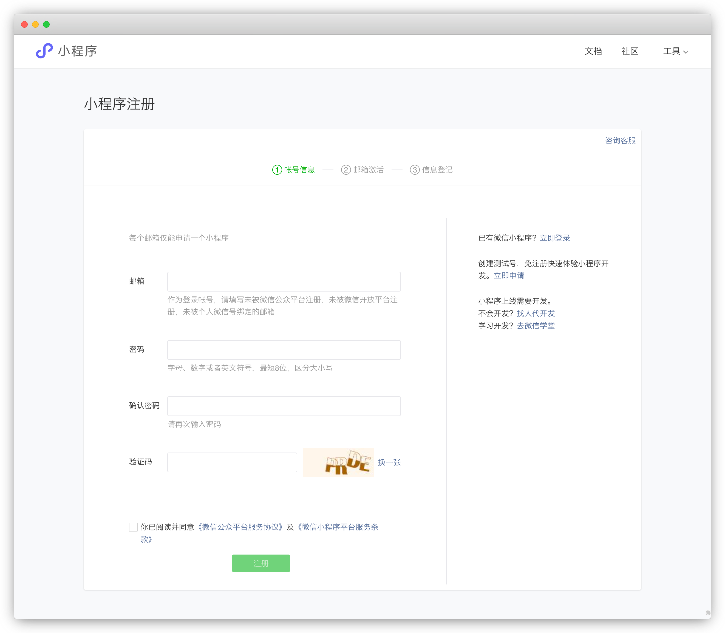725x633 pixels.
Task: Click the 小程序 logo icon
Action: (44, 51)
